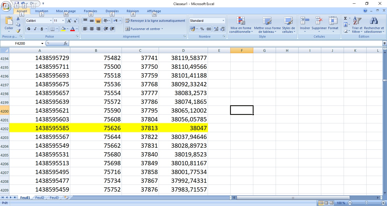
Task: Open the Feuil2 sheet tab
Action: click(40, 198)
